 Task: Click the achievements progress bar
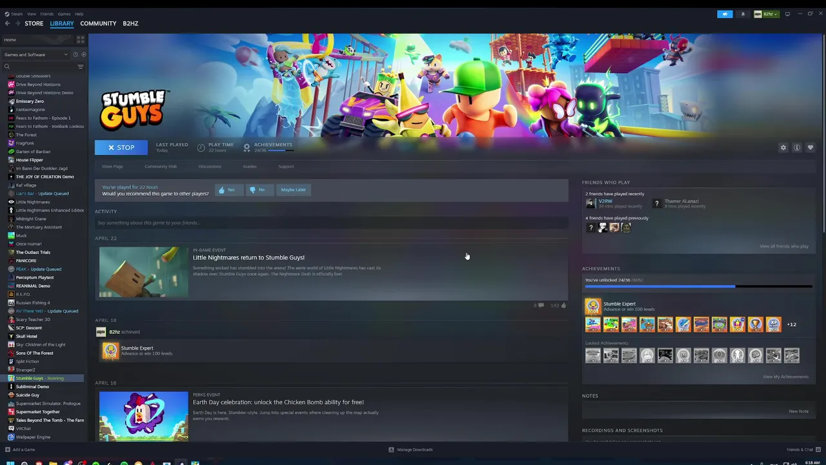coord(698,286)
